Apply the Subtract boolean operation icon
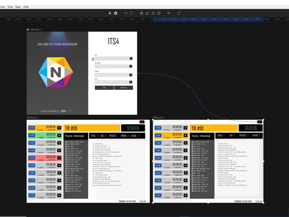 click(147, 13)
